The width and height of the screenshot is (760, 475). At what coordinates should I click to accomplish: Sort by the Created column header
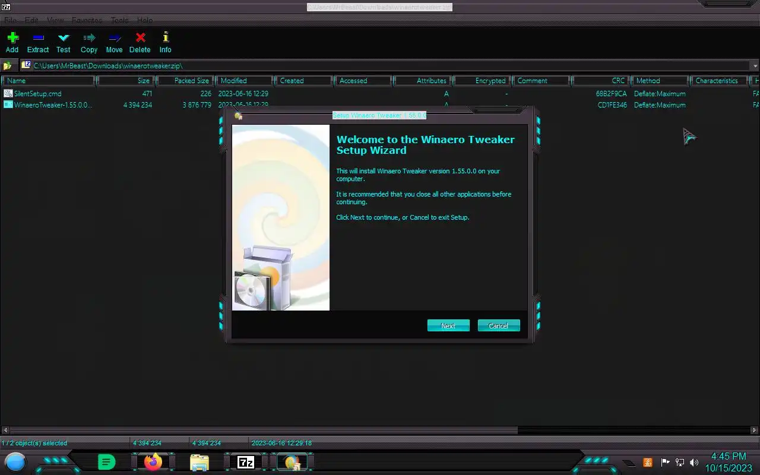tap(303, 80)
